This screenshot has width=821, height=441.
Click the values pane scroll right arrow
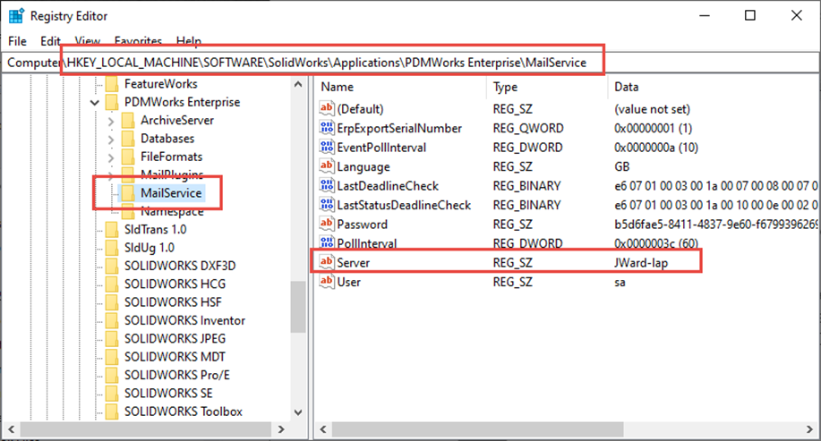point(809,429)
